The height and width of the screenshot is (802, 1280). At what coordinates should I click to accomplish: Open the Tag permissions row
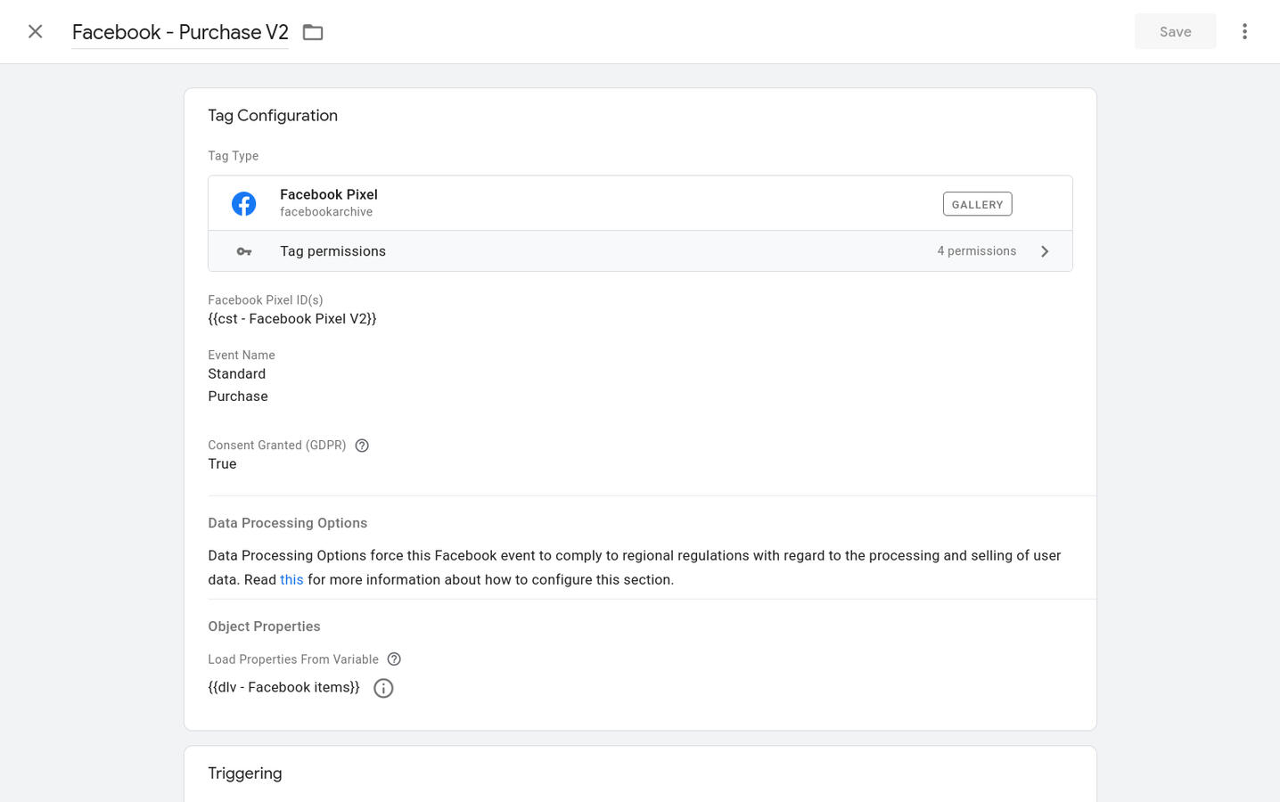(640, 251)
